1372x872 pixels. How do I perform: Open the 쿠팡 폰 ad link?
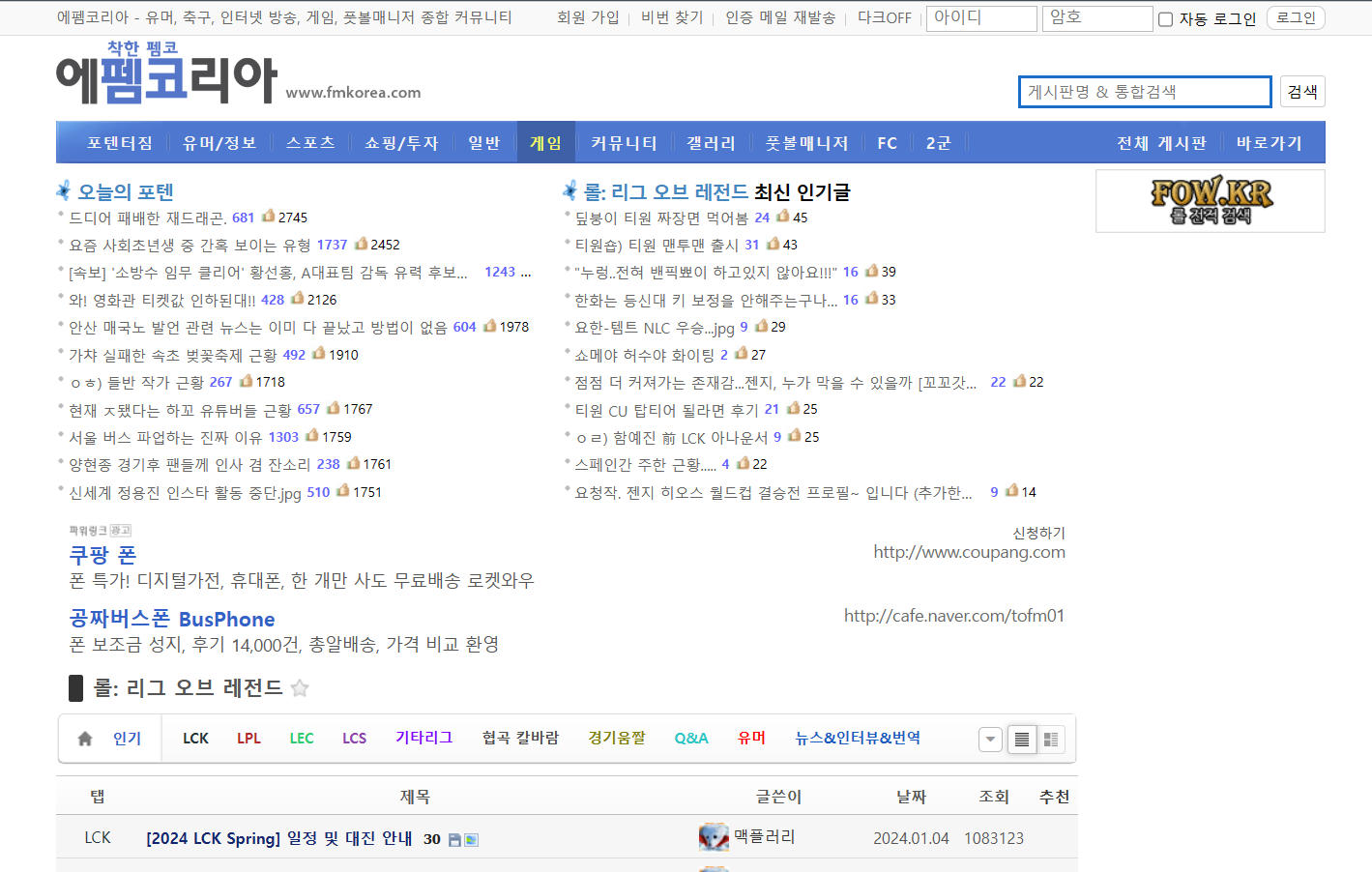click(x=102, y=555)
